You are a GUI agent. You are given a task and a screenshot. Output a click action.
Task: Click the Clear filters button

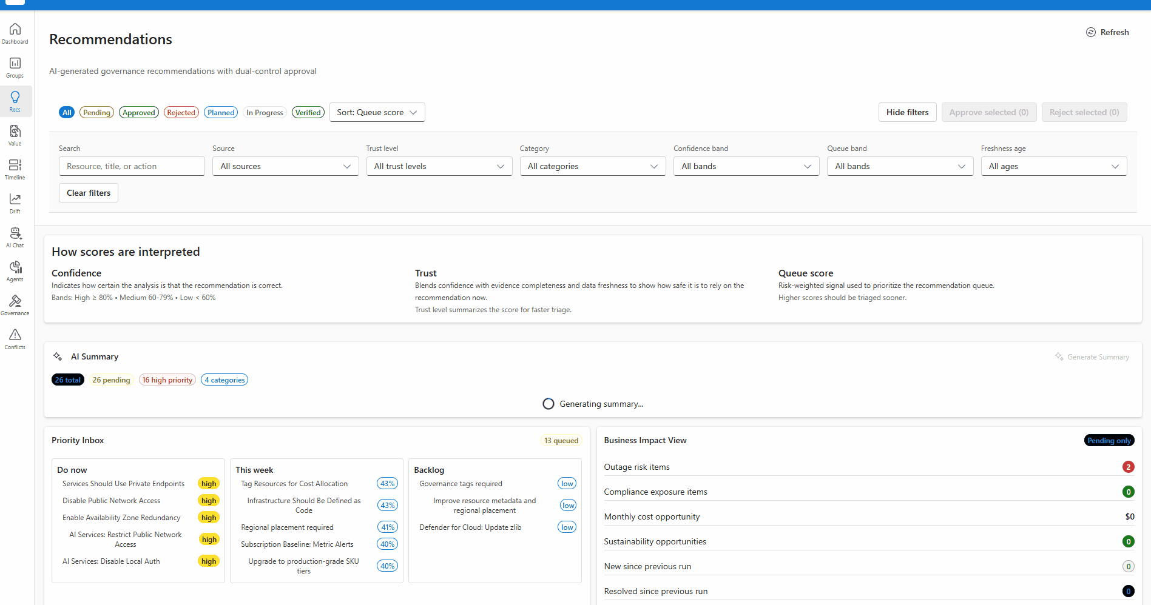point(88,192)
